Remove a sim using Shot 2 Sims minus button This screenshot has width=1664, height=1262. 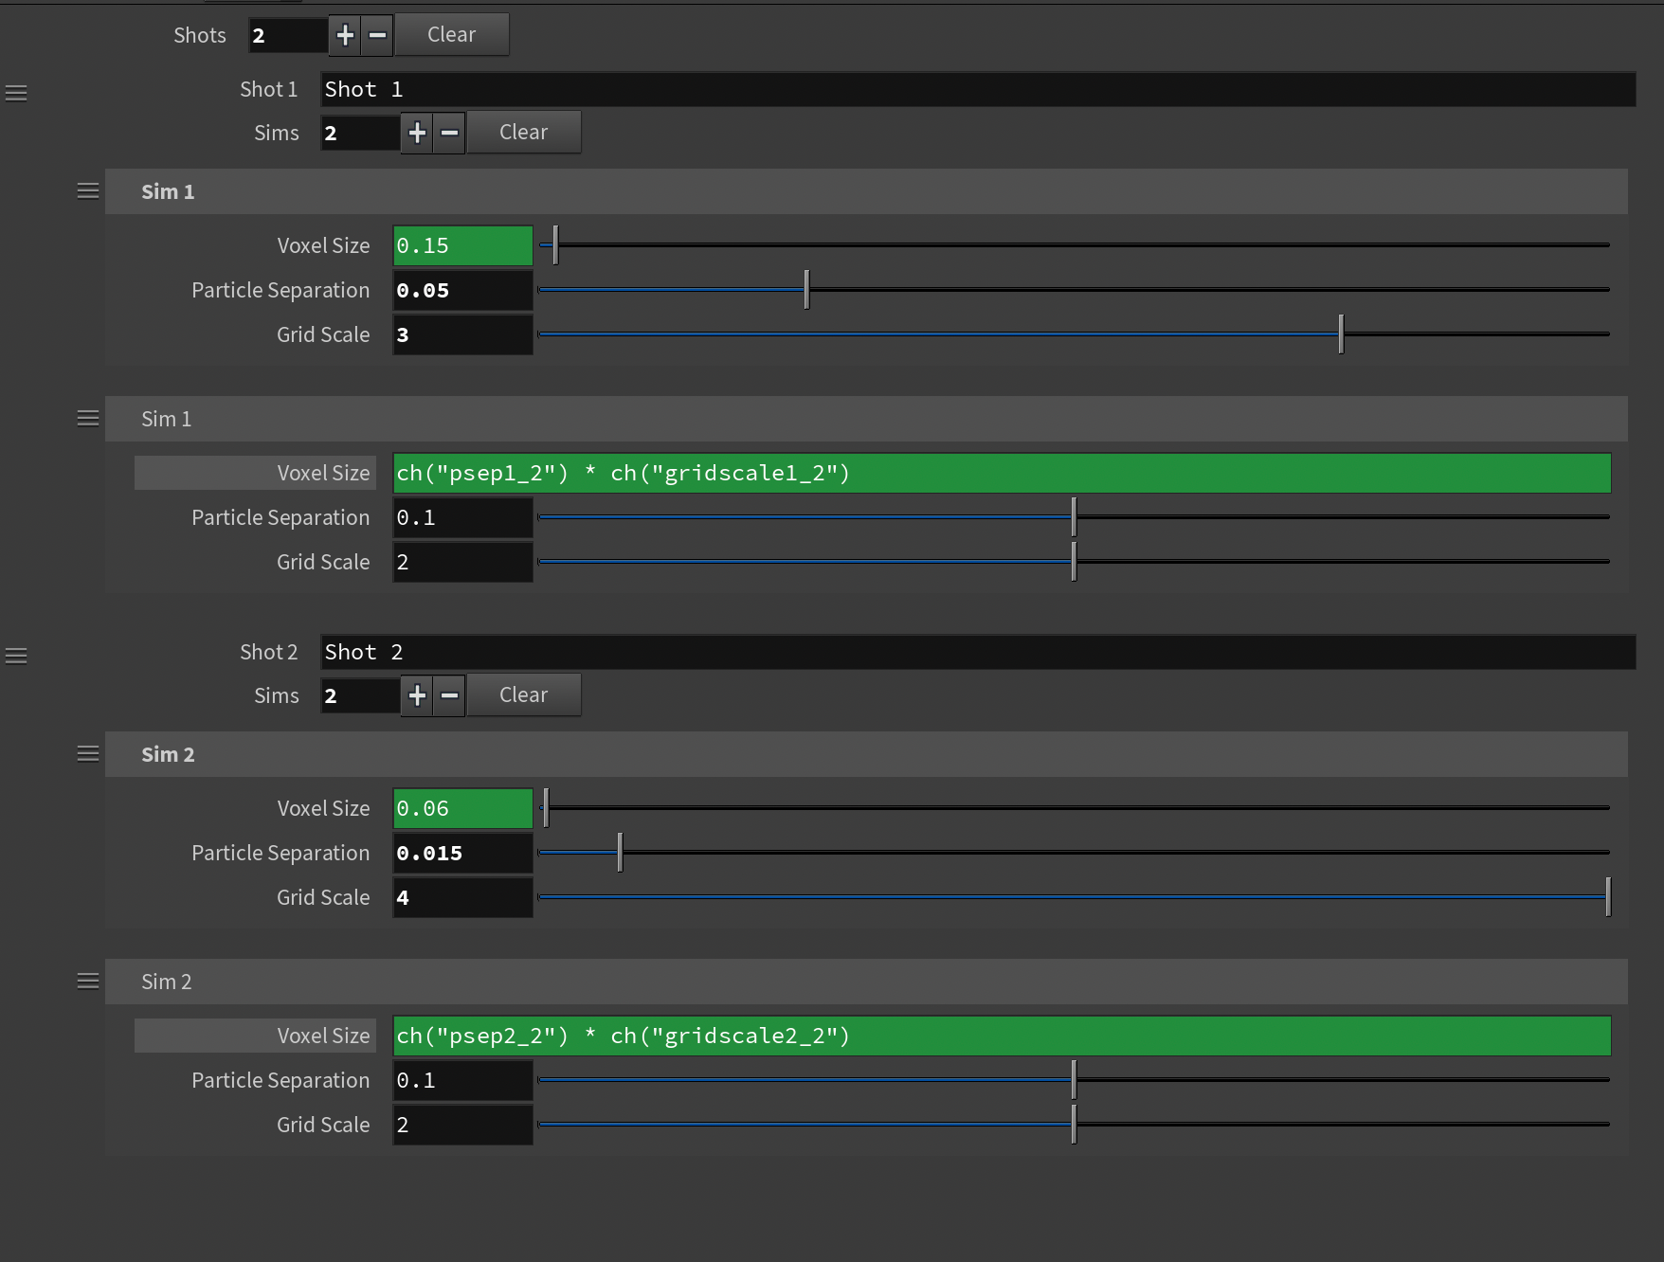click(x=450, y=695)
